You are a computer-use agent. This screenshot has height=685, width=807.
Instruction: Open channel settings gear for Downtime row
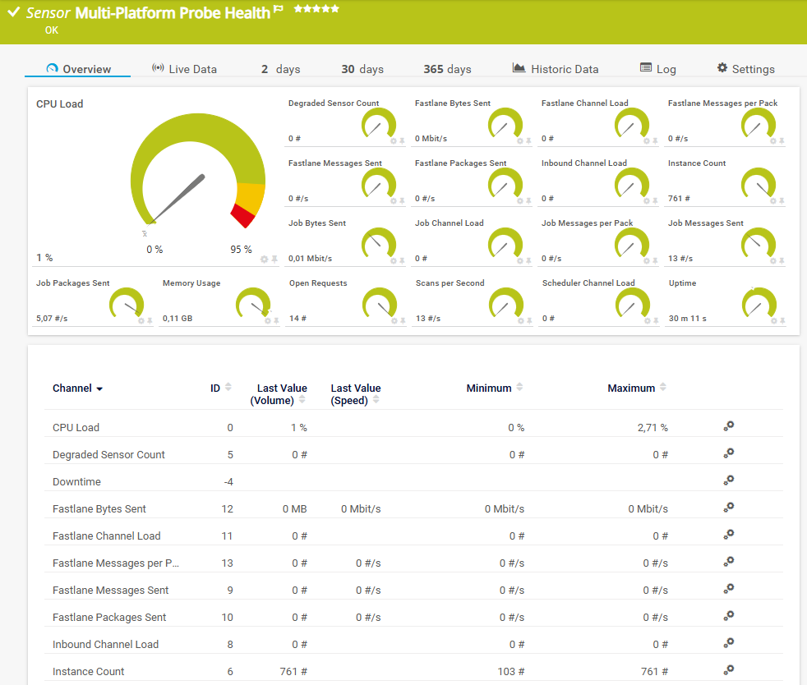pyautogui.click(x=728, y=480)
